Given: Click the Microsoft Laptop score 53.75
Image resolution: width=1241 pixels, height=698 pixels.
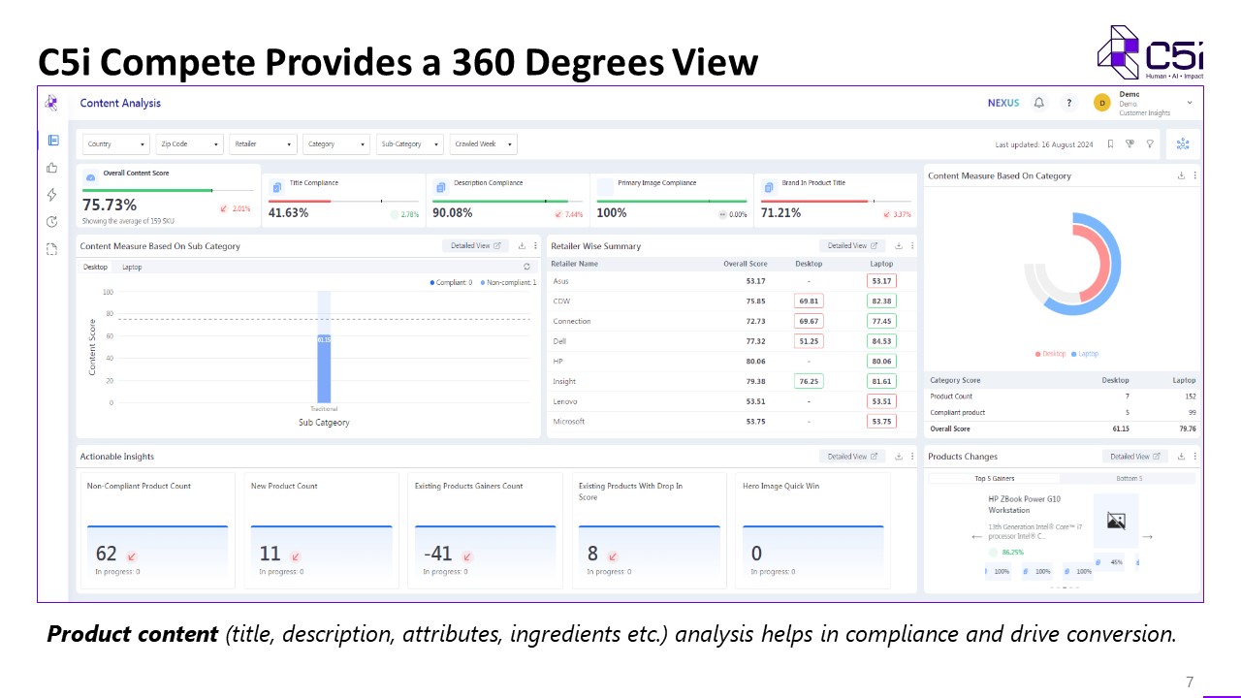Looking at the screenshot, I should (881, 421).
